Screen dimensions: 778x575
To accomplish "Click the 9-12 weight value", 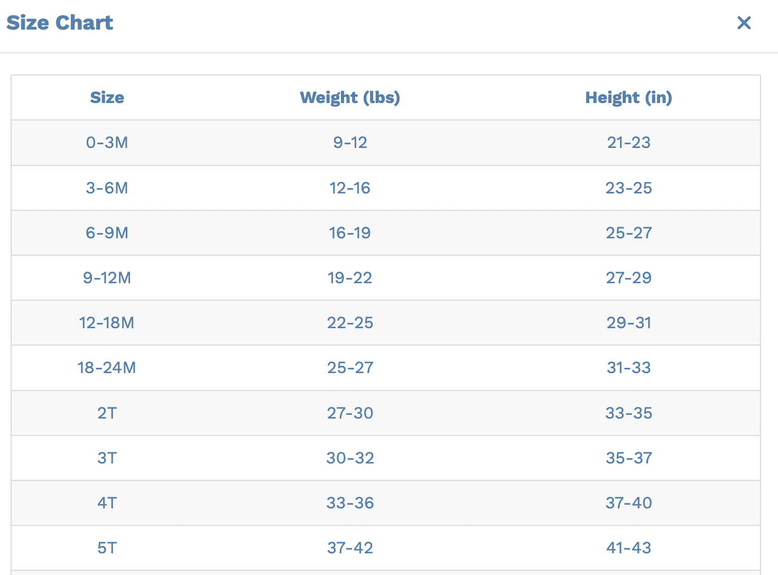I will coord(350,143).
